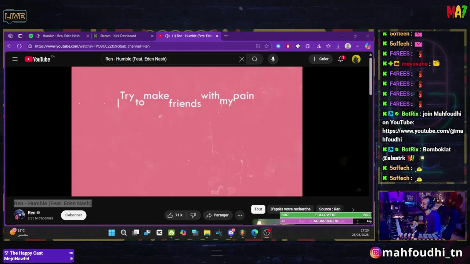470x264 pixels.
Task: Mute the Spotify Humble tab audio
Action: click(38, 36)
